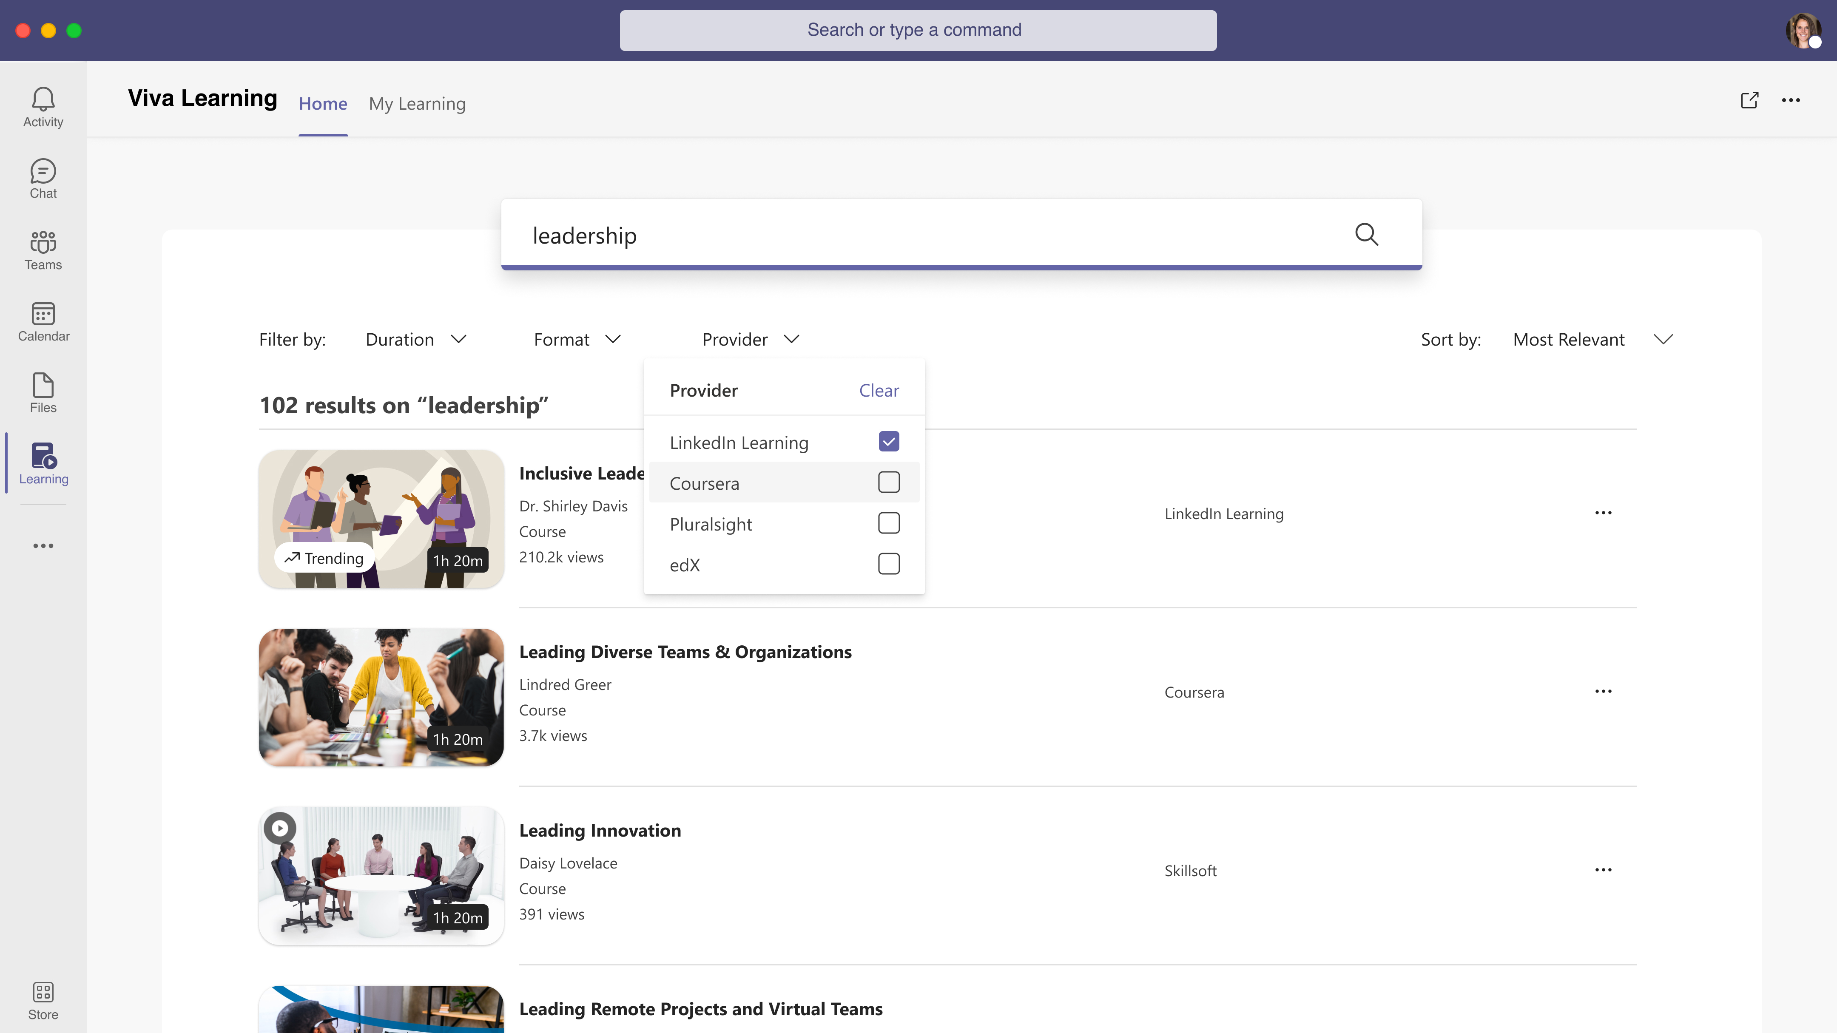
Task: Select the edX option label
Action: pos(685,565)
